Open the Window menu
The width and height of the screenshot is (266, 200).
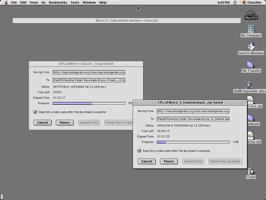(89, 3)
